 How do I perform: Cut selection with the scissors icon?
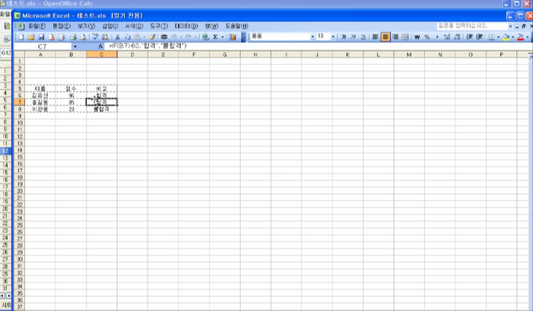[x=117, y=37]
